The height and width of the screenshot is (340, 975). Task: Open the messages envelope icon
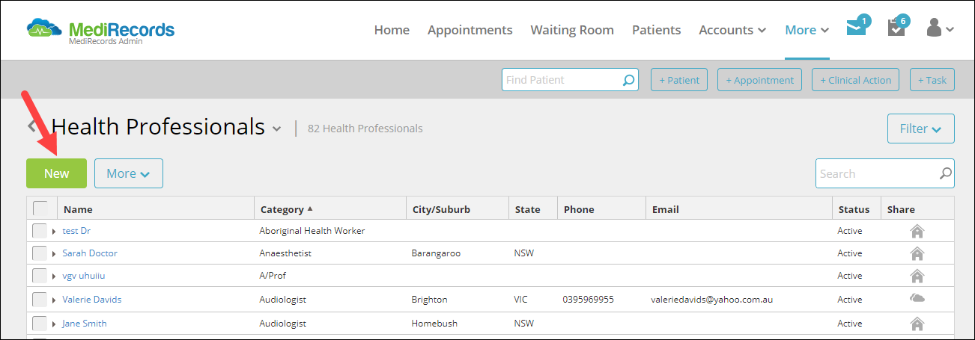click(856, 28)
